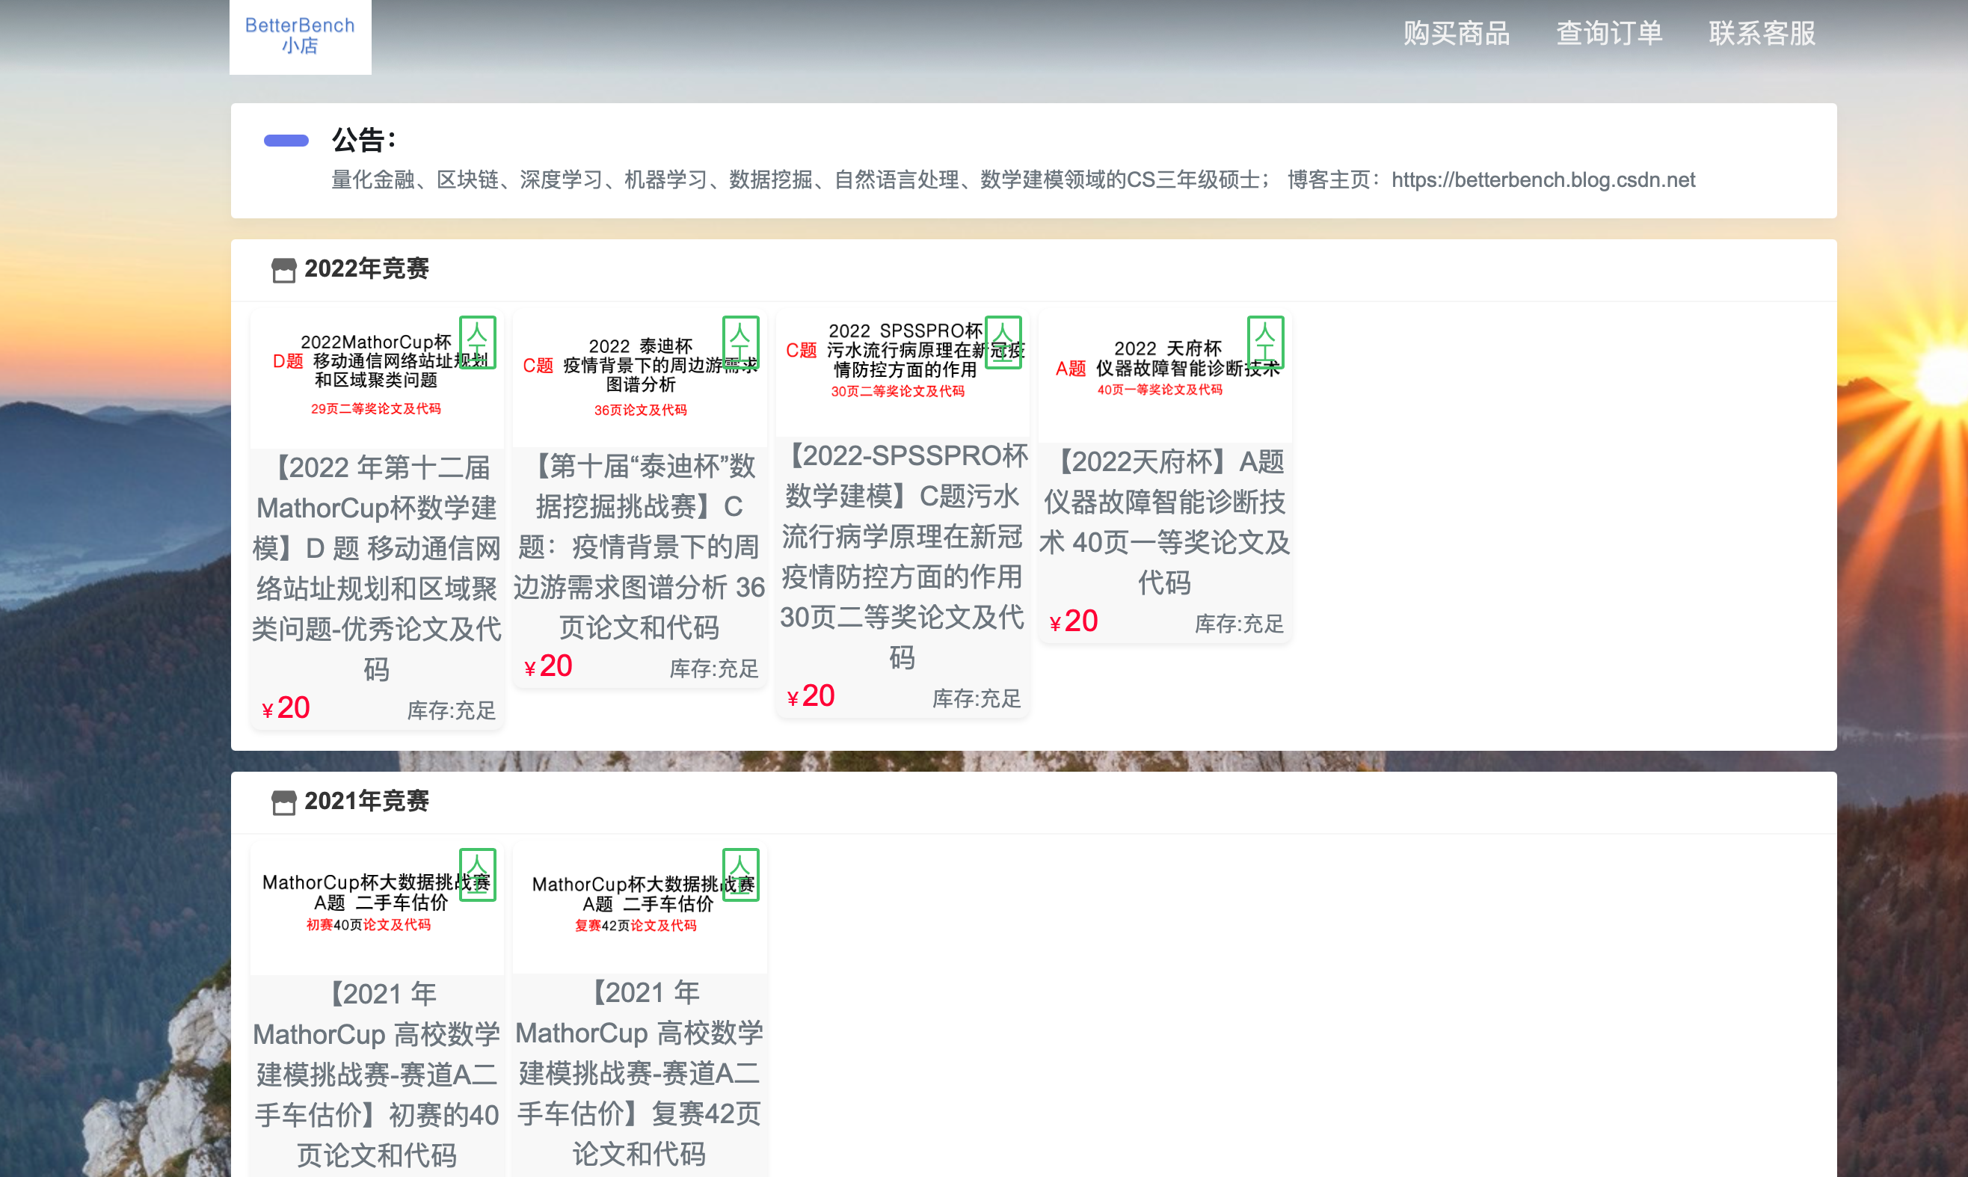Viewport: 1968px width, 1177px height.
Task: Open the 联系客服 menu item
Action: (x=1762, y=34)
